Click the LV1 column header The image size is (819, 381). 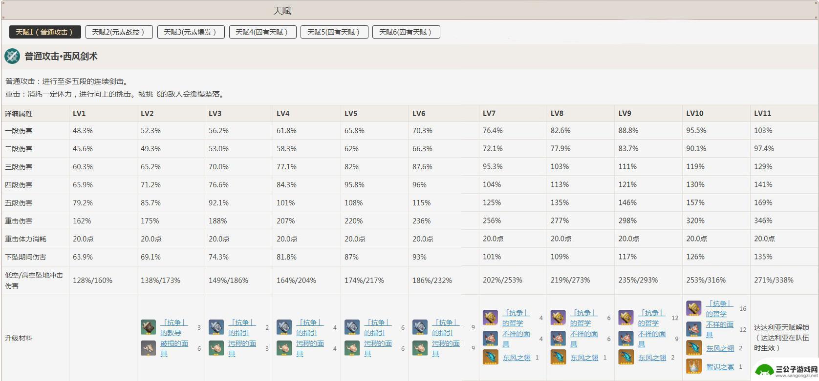[x=79, y=113]
